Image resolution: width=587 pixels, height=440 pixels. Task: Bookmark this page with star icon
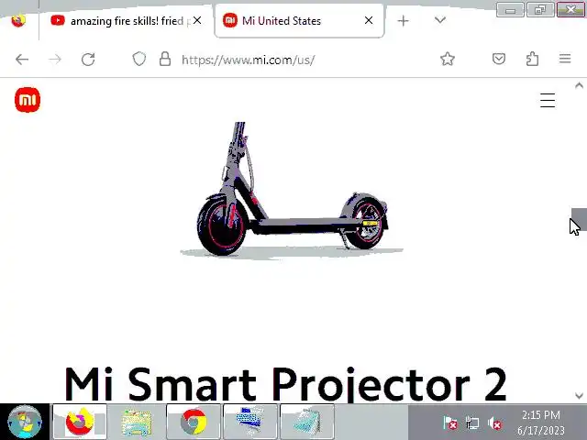tap(448, 59)
